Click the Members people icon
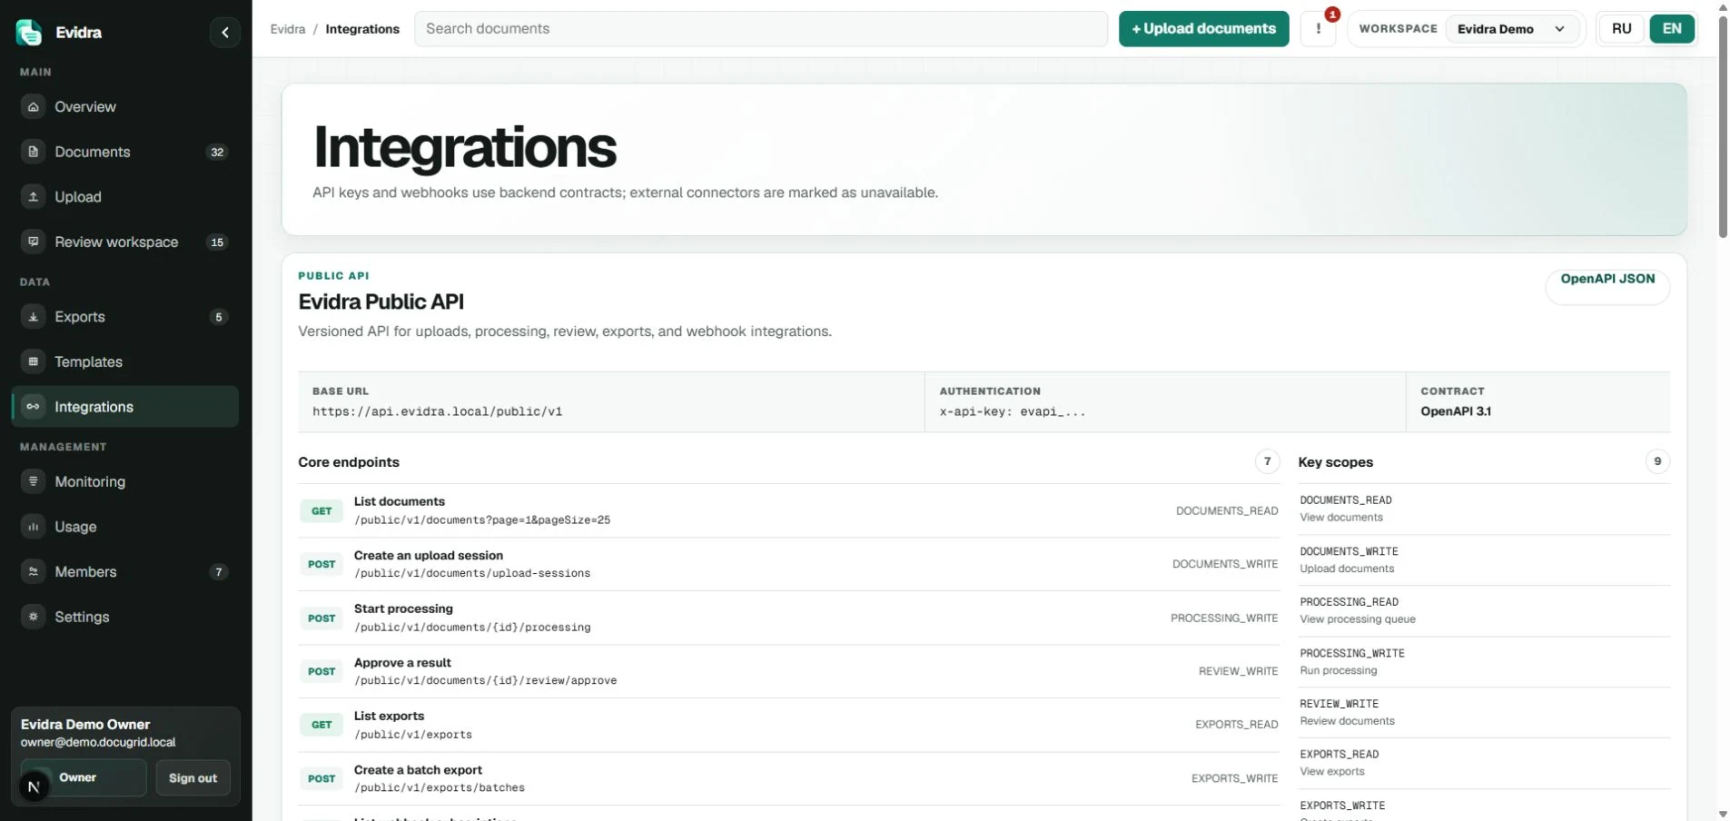1730x821 pixels. pyautogui.click(x=34, y=571)
